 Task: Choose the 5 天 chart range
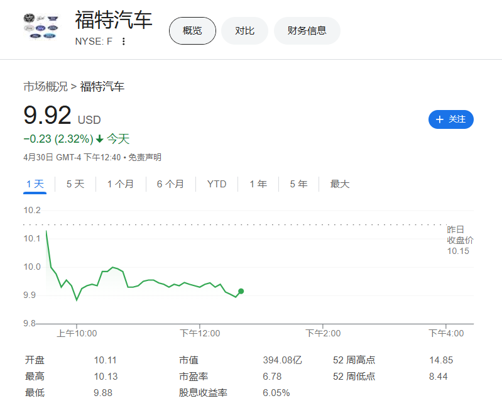(75, 184)
